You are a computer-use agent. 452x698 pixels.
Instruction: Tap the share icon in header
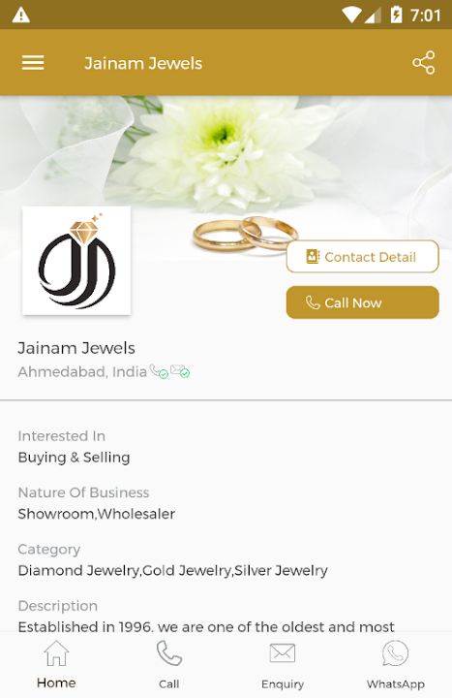coord(423,63)
